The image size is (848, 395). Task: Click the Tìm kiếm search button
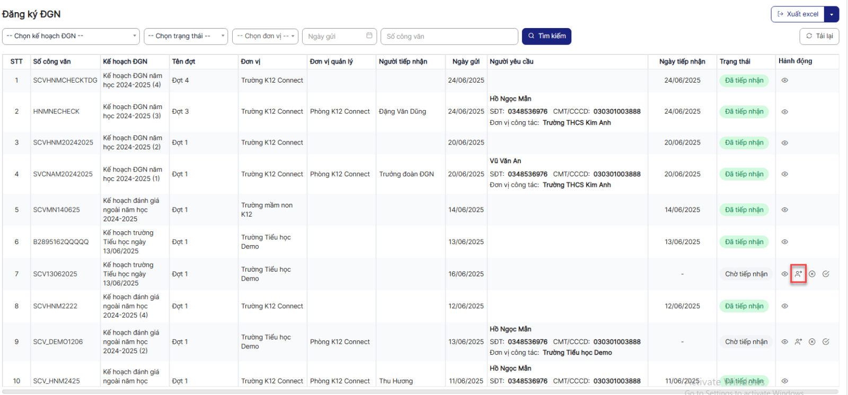pos(546,36)
